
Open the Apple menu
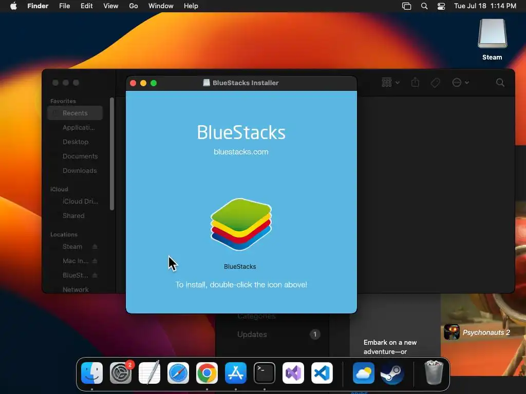tap(13, 6)
